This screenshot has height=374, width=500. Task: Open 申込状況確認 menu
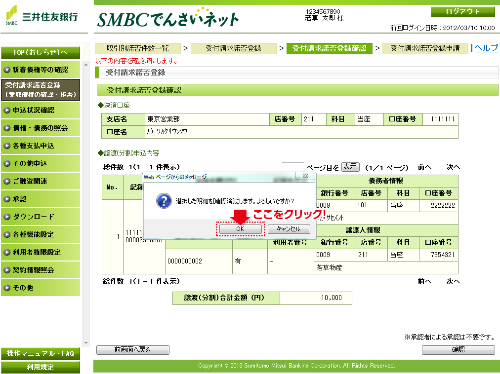[x=41, y=110]
